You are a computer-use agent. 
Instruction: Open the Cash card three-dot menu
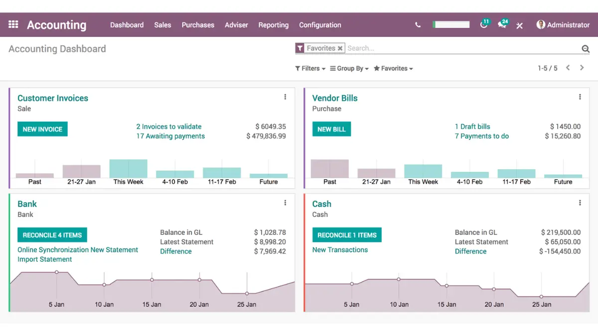(x=580, y=203)
